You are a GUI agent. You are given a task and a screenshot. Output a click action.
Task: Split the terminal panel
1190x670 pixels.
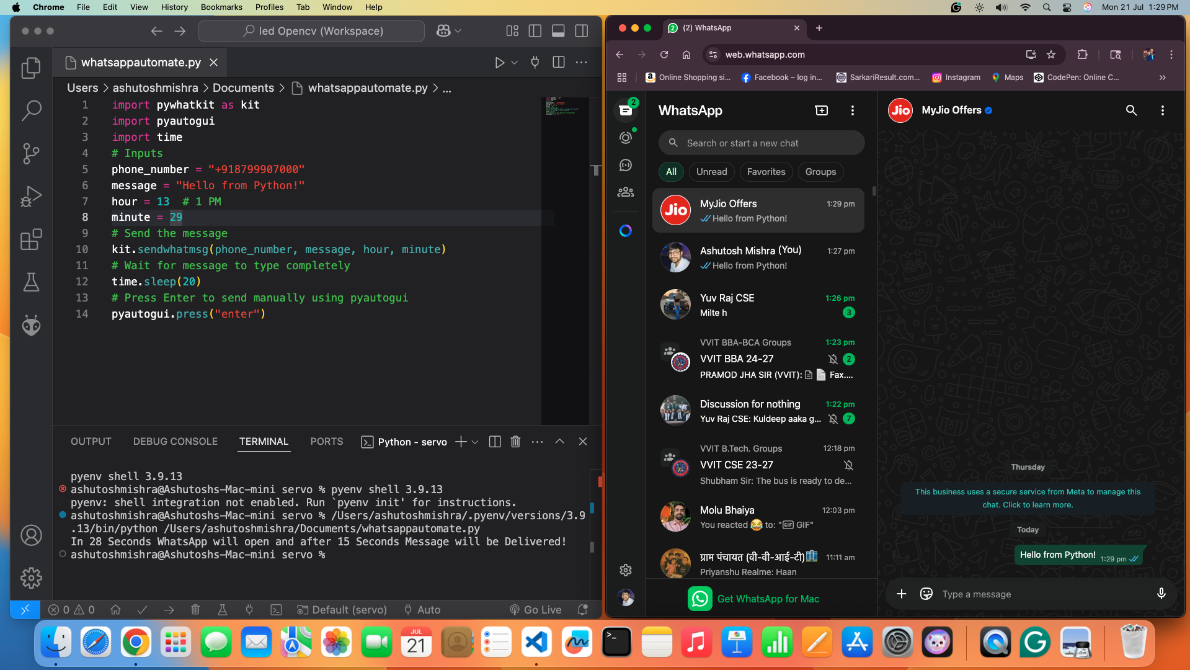click(495, 442)
